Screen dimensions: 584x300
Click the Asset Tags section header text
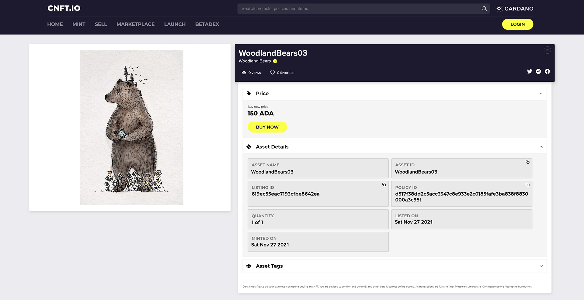pyautogui.click(x=269, y=266)
